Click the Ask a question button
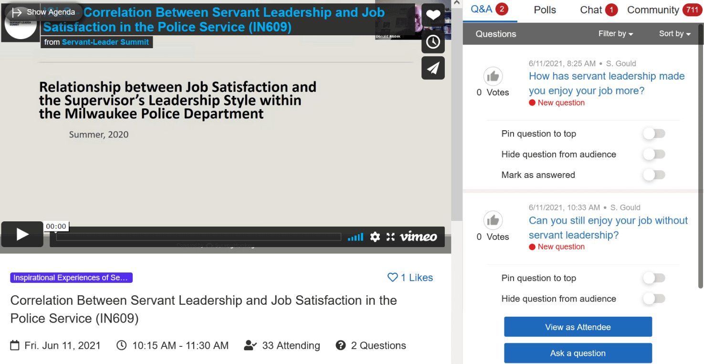The height and width of the screenshot is (364, 704). (578, 354)
